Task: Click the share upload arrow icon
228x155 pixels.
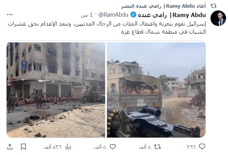Action: coord(10,147)
